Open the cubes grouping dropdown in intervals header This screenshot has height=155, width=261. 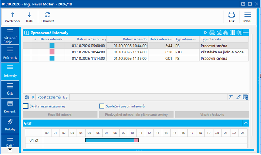coord(226,33)
